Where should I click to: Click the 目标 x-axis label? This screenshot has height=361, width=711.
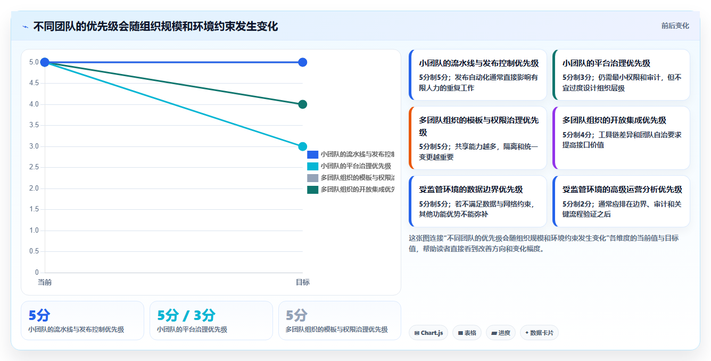[x=302, y=282]
